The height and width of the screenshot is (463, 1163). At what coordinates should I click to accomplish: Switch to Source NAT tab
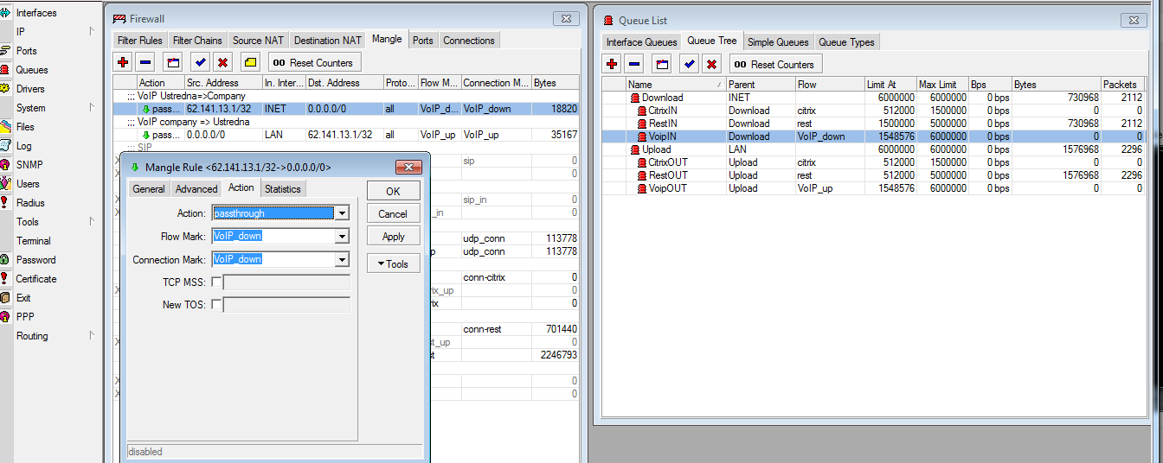[x=258, y=41]
